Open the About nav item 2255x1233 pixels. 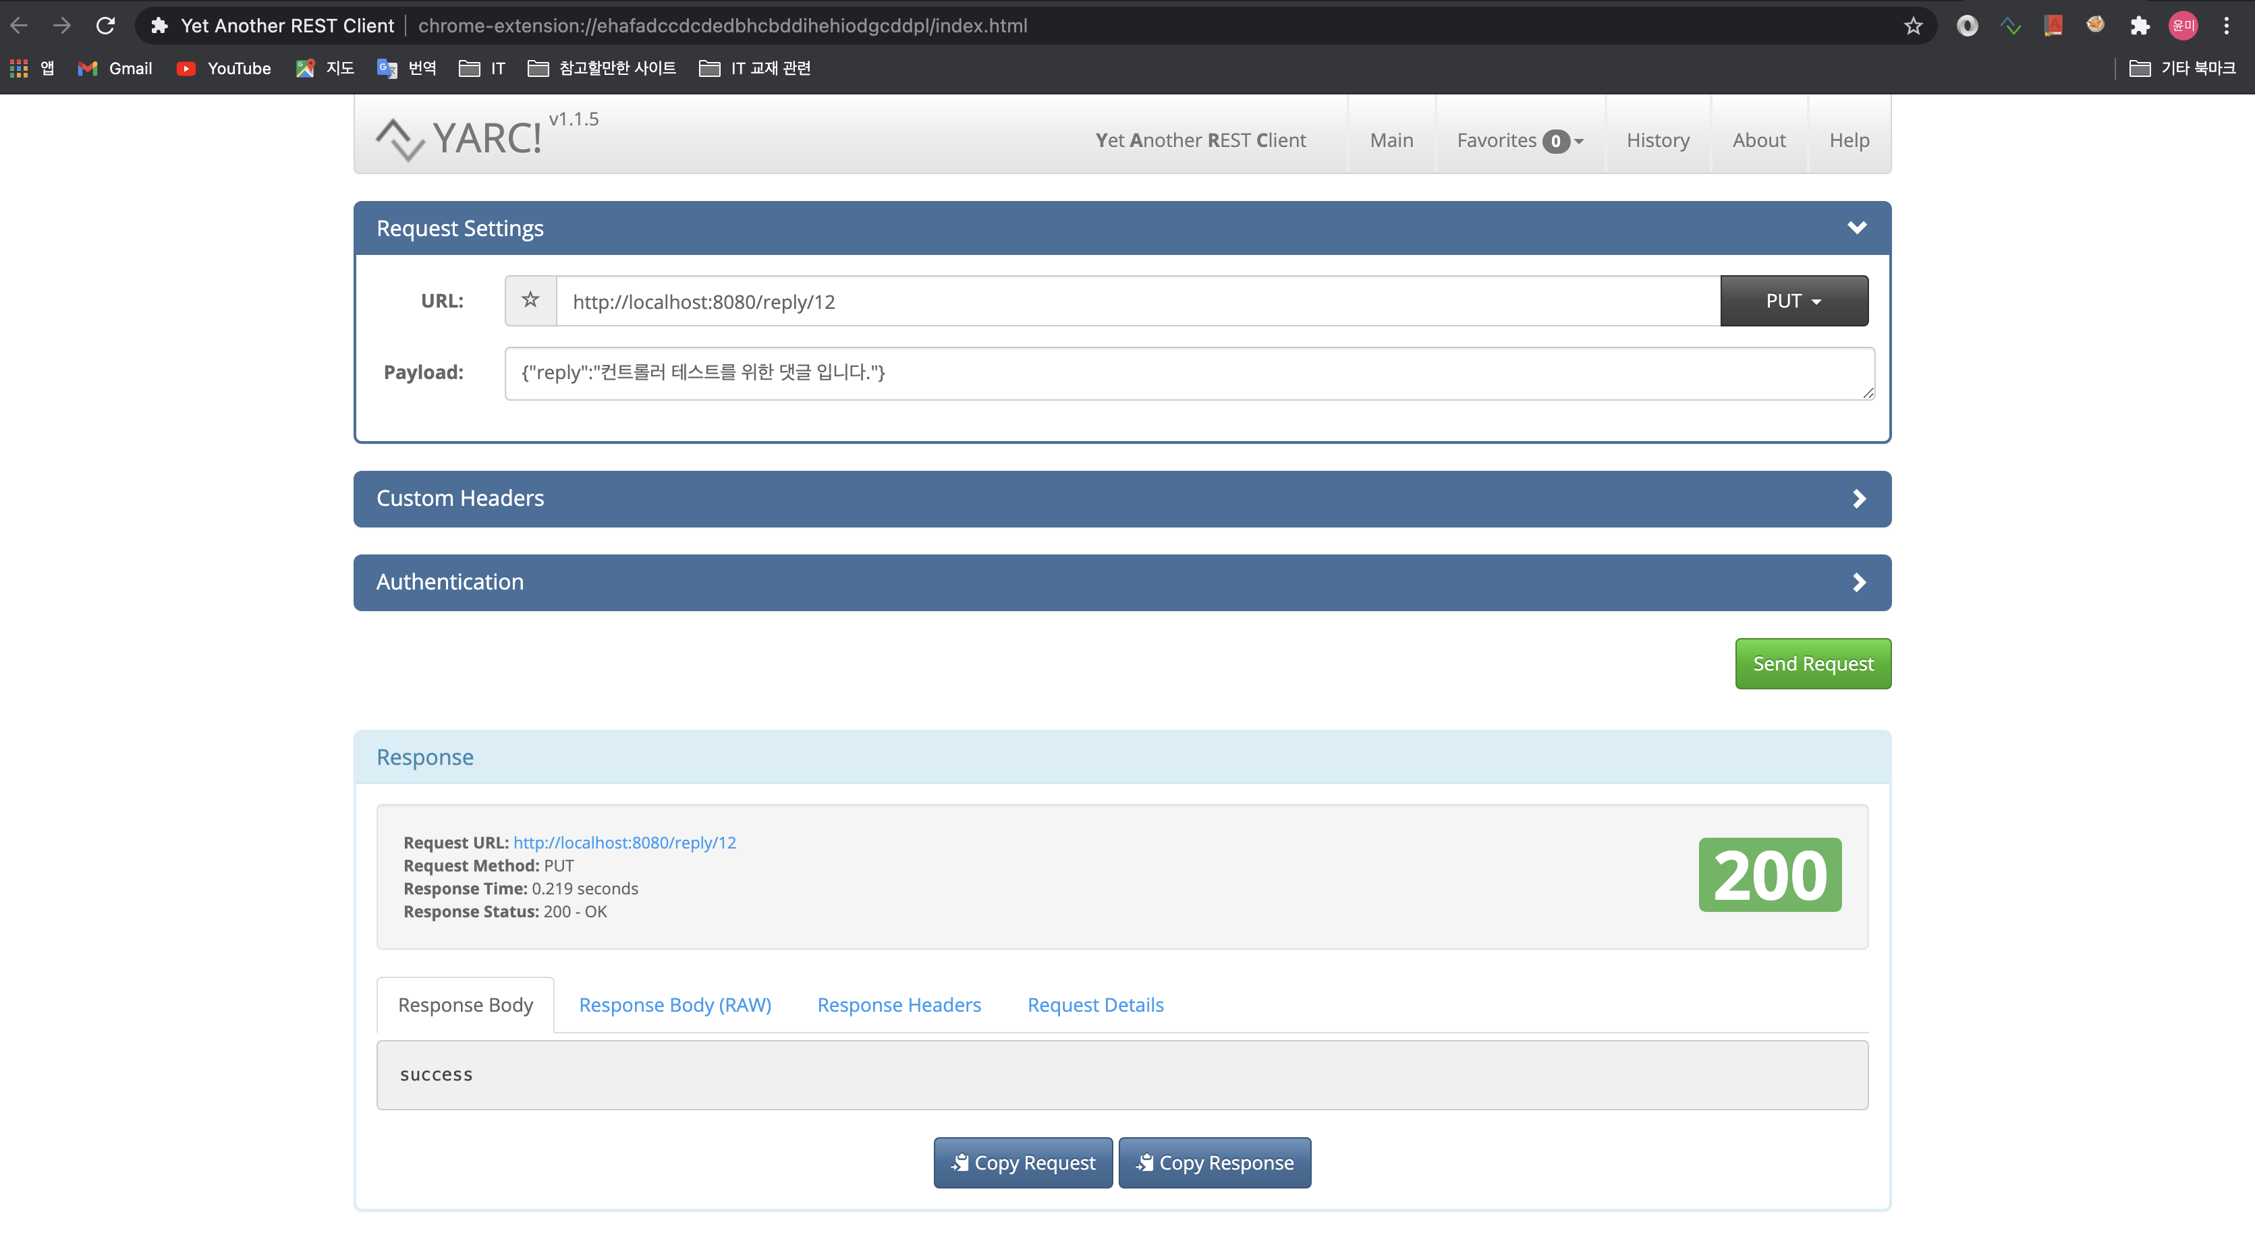1758,140
